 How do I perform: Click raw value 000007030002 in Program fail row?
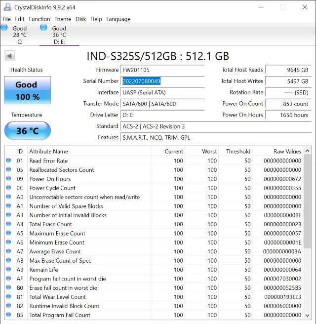point(282,279)
